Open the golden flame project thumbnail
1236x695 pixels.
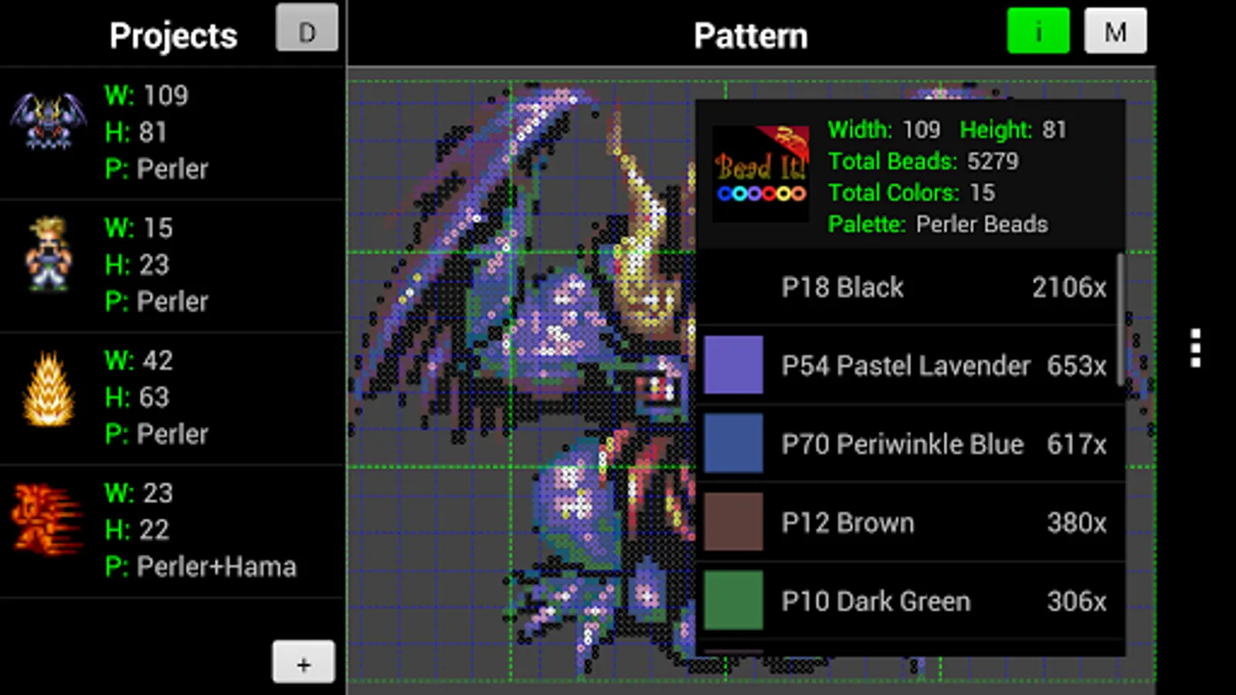tap(49, 388)
